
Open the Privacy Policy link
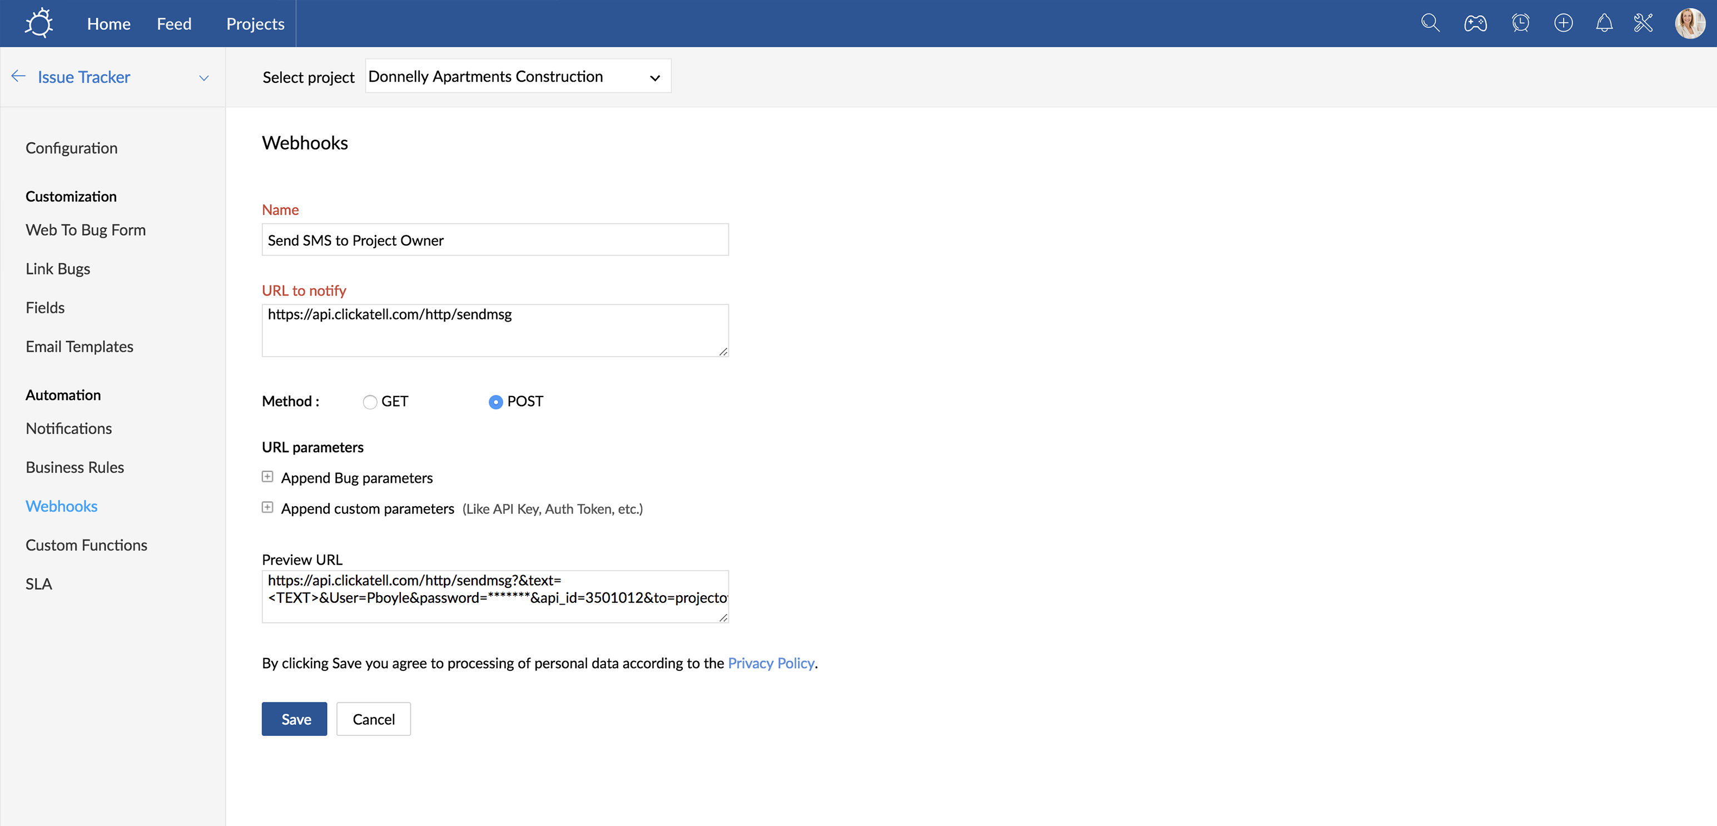(771, 662)
